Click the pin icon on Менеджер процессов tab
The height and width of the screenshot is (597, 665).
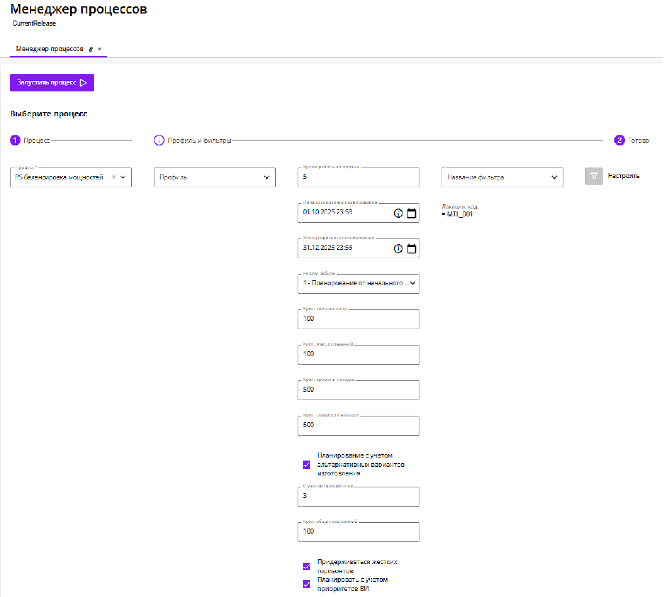click(x=91, y=49)
